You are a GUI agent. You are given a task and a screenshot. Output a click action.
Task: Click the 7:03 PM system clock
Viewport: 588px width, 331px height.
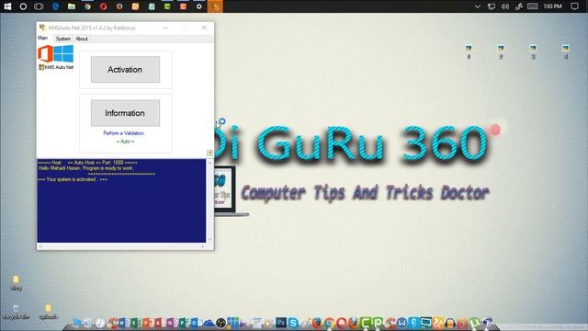pyautogui.click(x=553, y=6)
